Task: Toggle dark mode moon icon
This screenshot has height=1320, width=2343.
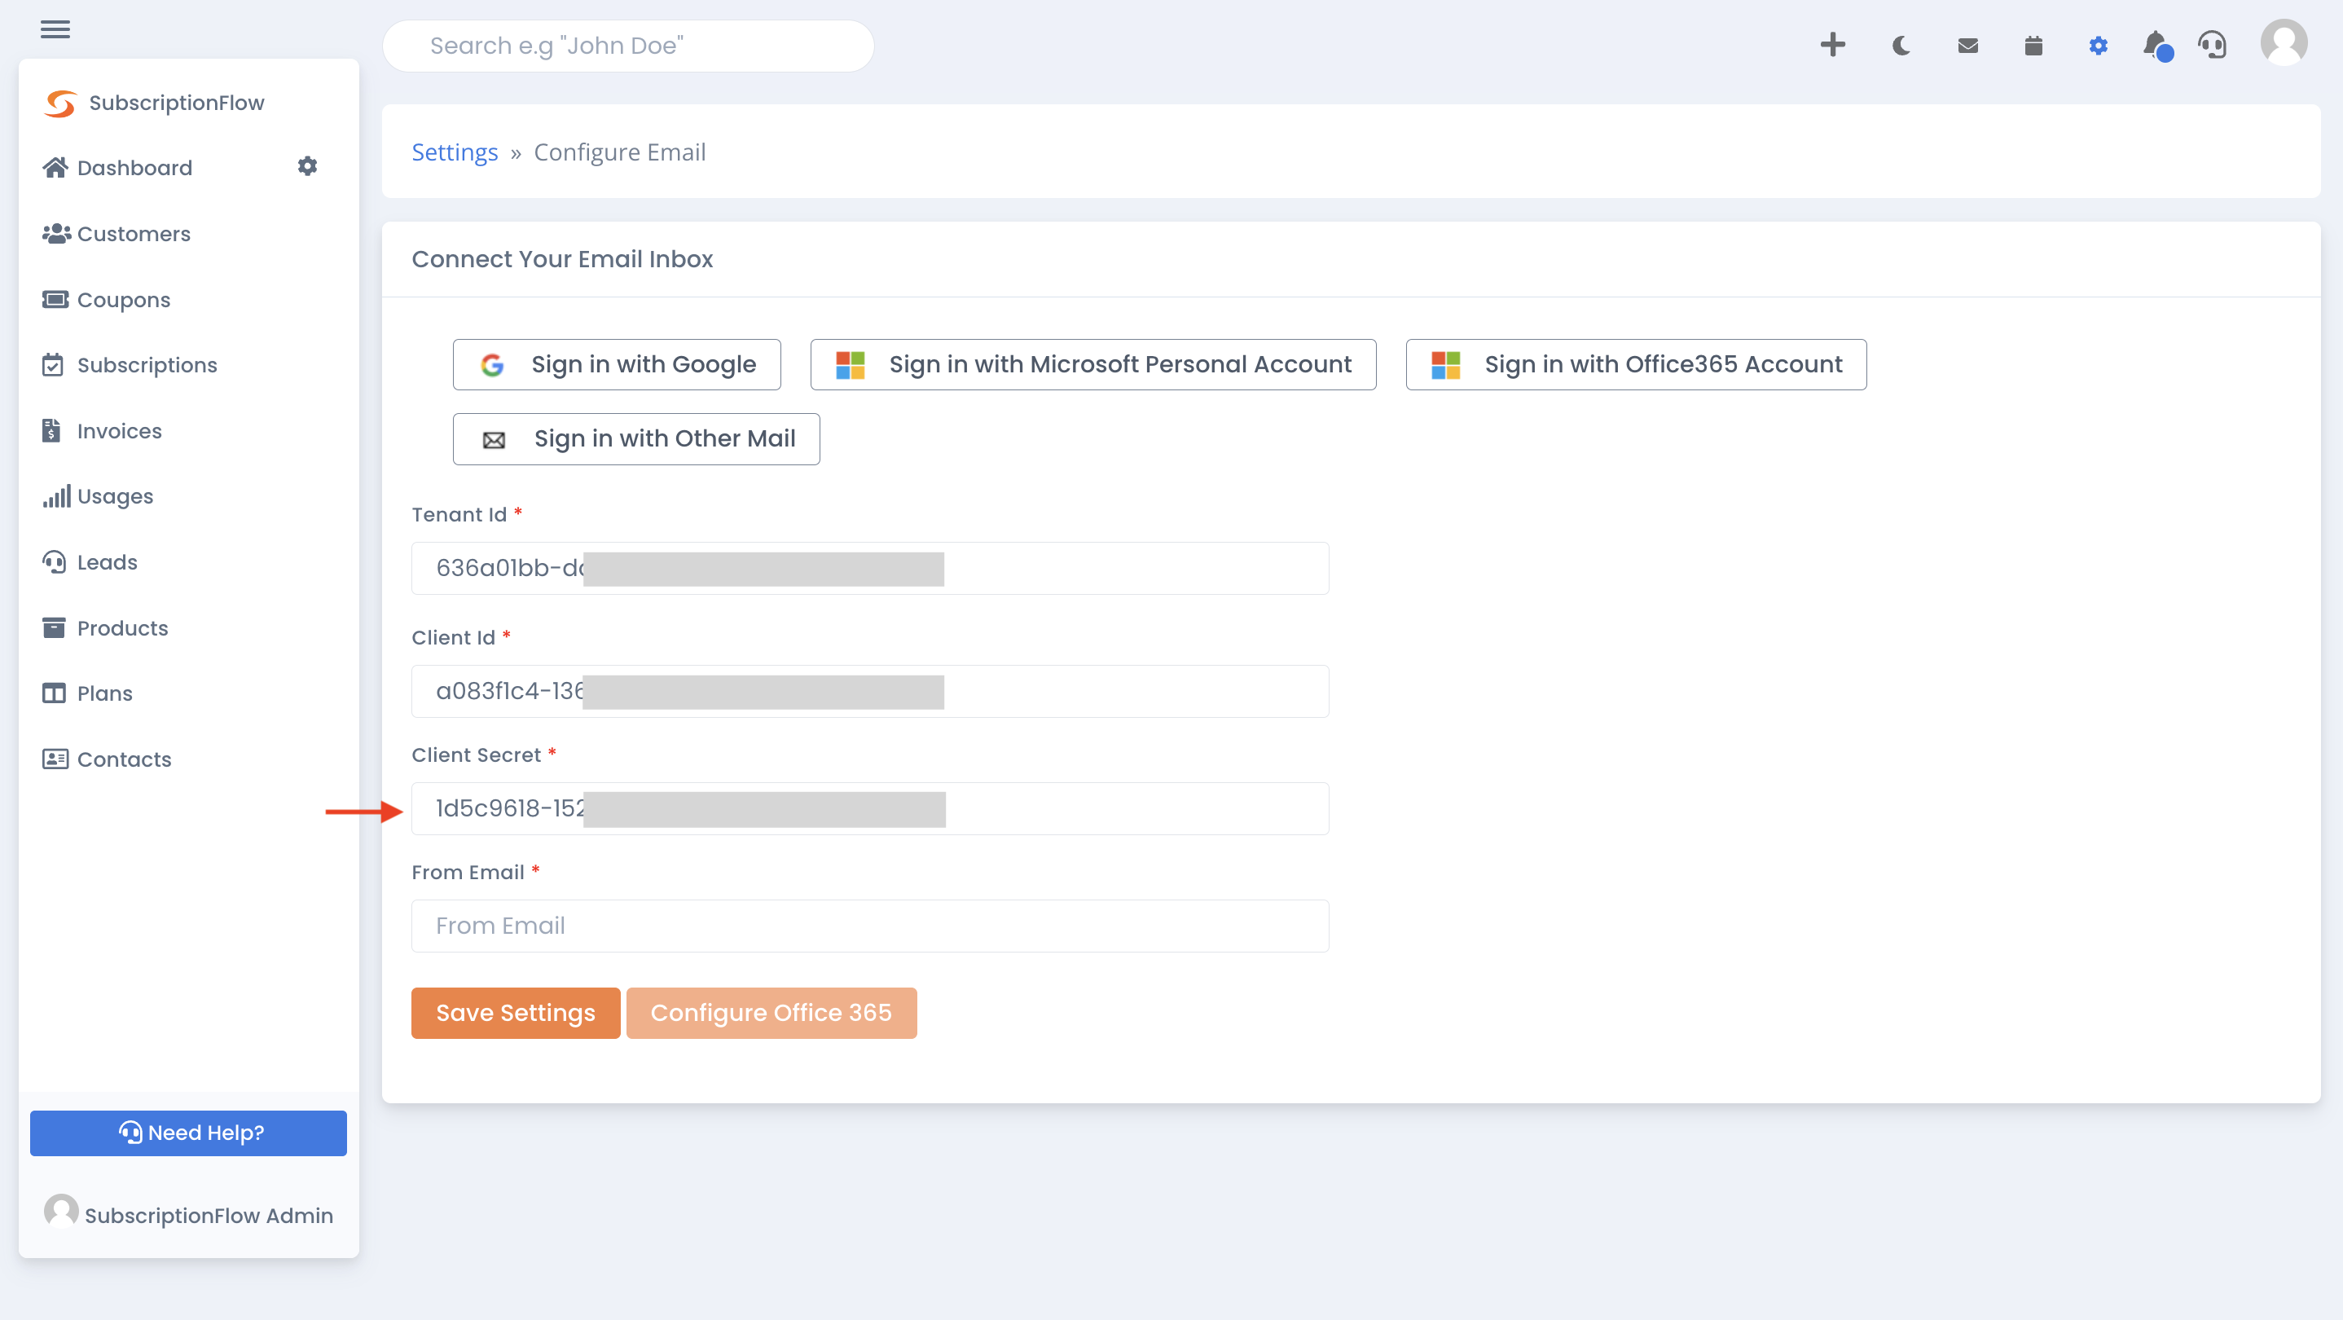Action: [x=1900, y=46]
